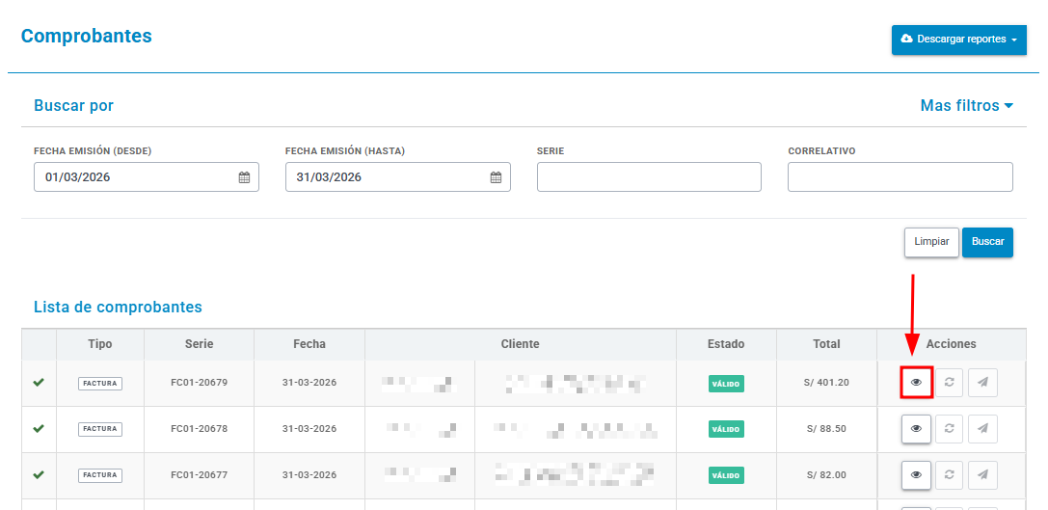This screenshot has width=1048, height=510.
Task: Open eye preview for FC01-20677
Action: point(916,475)
